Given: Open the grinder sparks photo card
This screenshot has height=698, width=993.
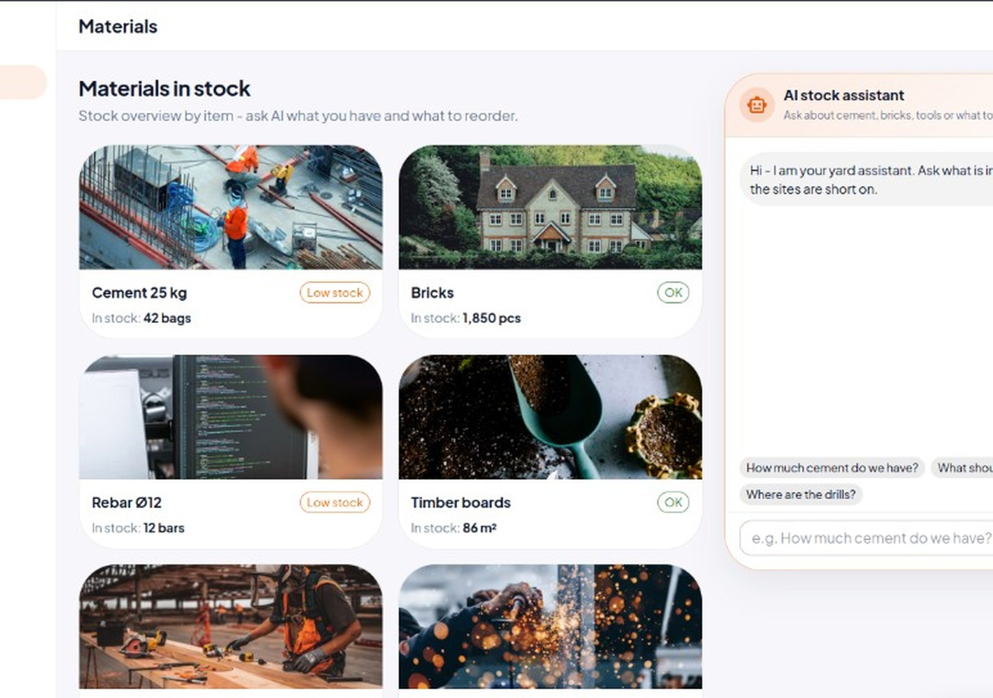Looking at the screenshot, I should [x=550, y=627].
